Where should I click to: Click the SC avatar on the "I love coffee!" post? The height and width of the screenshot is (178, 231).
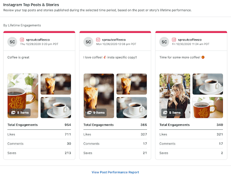(88, 42)
